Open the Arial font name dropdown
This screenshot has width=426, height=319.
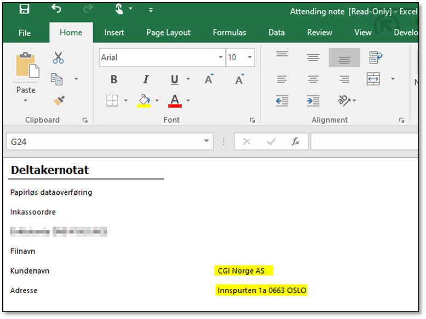tap(221, 57)
